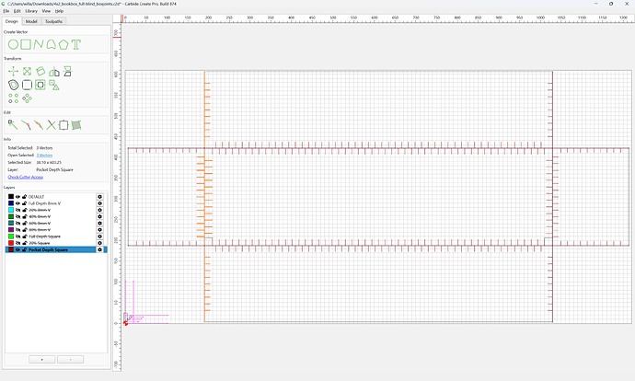Choose the Polyline drawing tool
The height and width of the screenshot is (381, 635).
(x=39, y=44)
